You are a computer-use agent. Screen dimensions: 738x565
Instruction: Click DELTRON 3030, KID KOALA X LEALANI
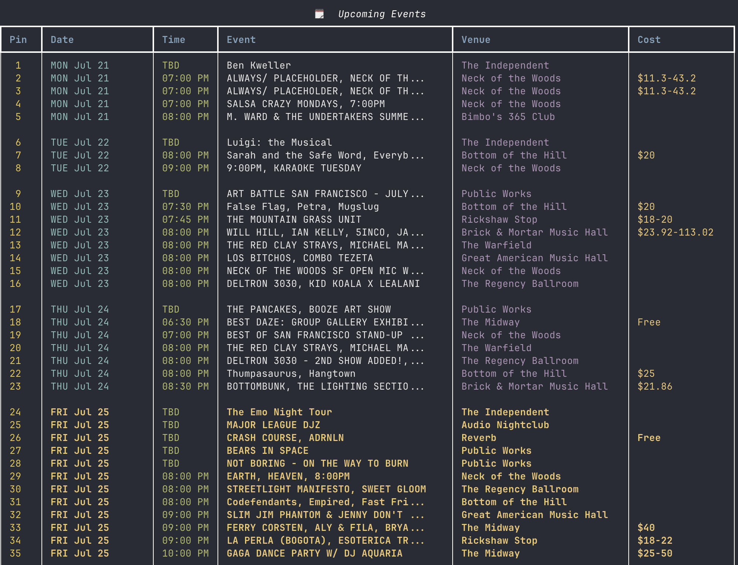tap(323, 284)
